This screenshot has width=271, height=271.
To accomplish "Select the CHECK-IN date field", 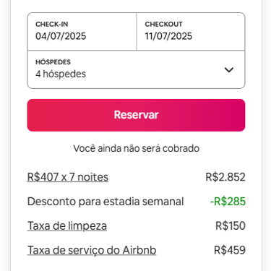I will point(82,32).
